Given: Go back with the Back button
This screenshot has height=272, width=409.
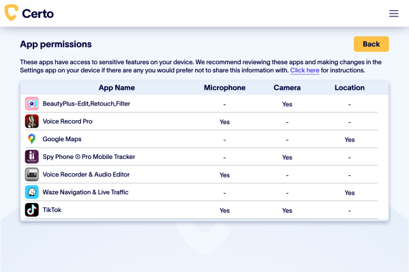Looking at the screenshot, I should tap(372, 44).
